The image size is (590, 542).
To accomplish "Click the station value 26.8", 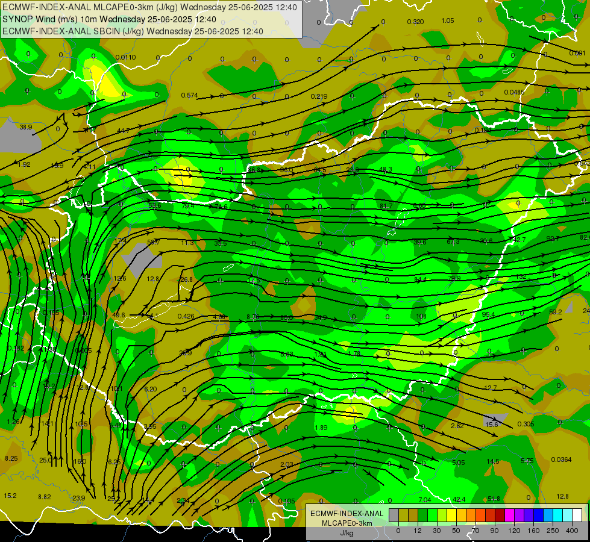I will coord(186,279).
